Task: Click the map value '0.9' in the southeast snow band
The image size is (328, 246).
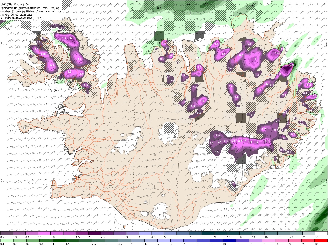Action: pos(240,141)
